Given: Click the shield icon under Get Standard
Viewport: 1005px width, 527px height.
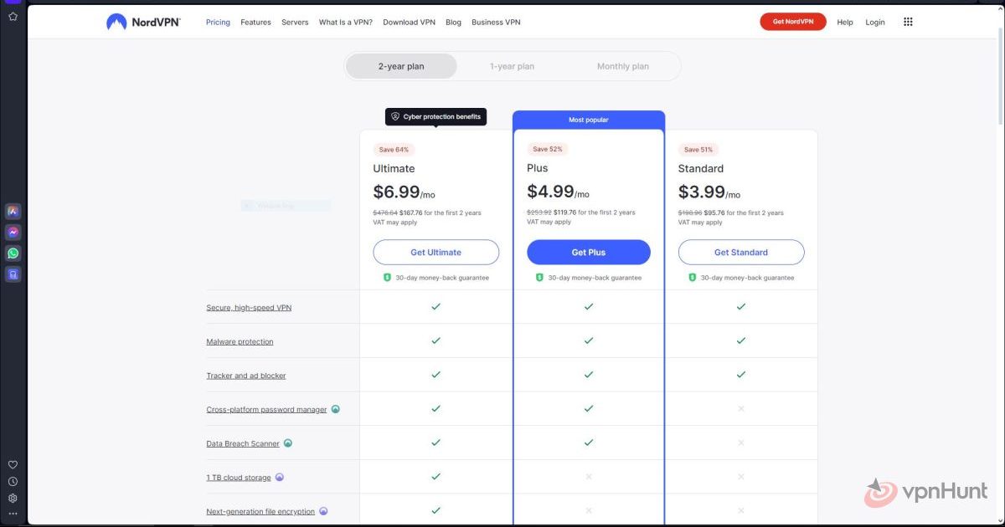Looking at the screenshot, I should [x=693, y=278].
